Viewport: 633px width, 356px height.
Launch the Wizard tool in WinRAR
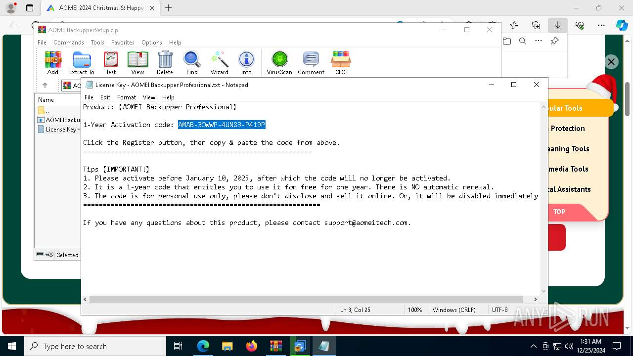pos(220,63)
